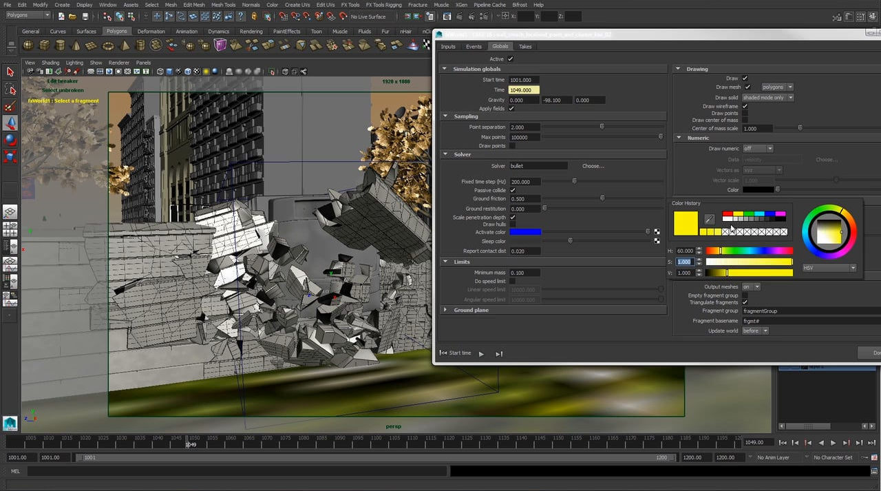This screenshot has width=881, height=491.
Task: Pick a color with the eyedropper
Action: click(x=710, y=219)
